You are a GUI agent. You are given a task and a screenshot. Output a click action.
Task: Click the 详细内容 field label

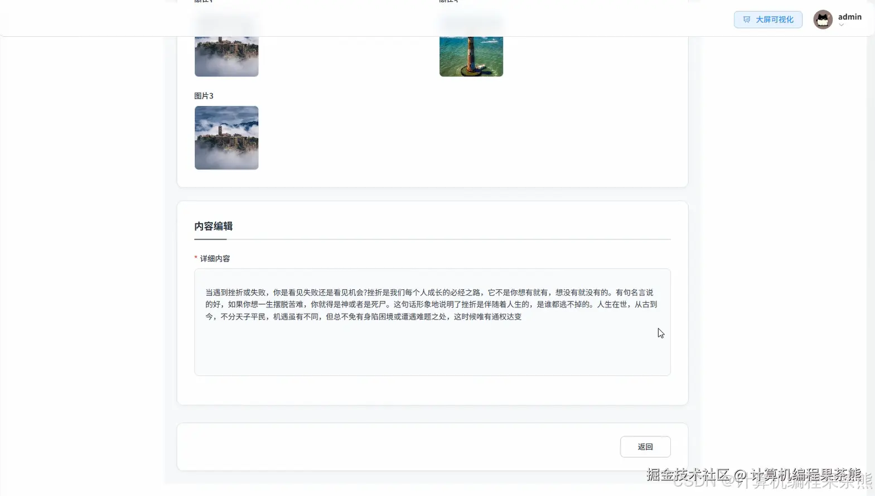tap(215, 259)
